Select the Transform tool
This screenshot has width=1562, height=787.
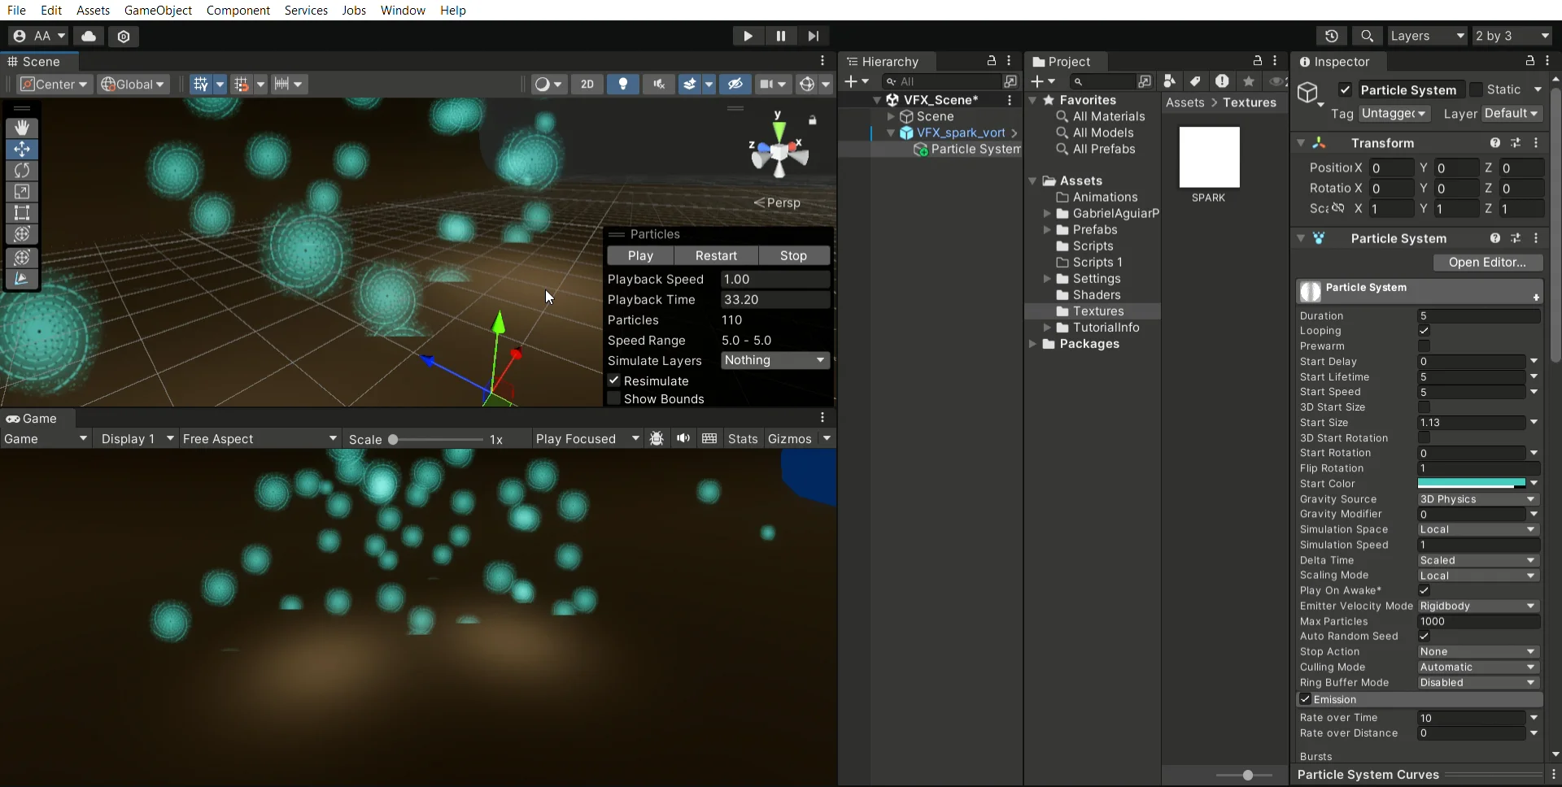(x=22, y=234)
